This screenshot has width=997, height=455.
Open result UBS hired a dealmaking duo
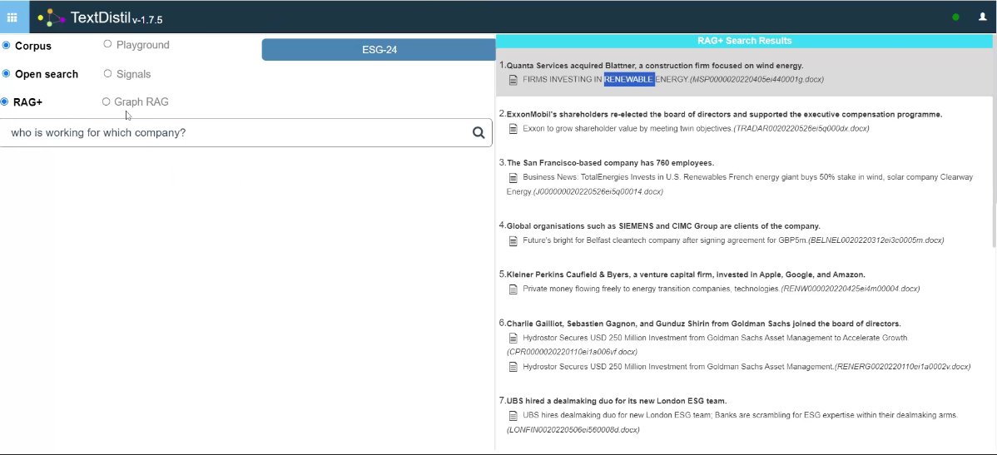click(x=616, y=401)
